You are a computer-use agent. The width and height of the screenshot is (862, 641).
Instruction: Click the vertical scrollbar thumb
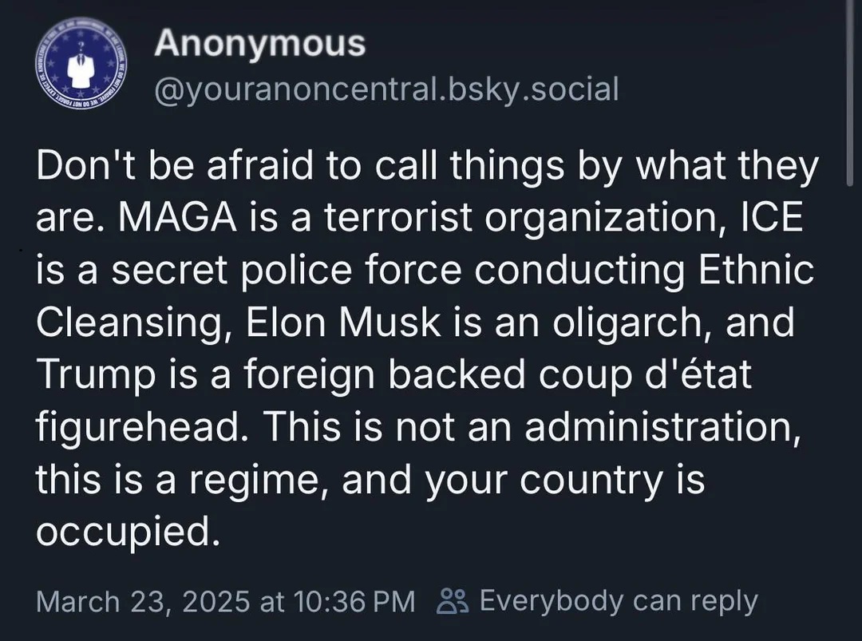point(850,96)
